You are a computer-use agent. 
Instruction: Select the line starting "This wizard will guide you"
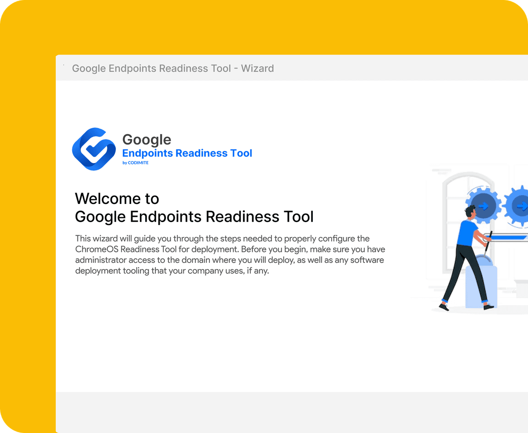click(x=222, y=239)
